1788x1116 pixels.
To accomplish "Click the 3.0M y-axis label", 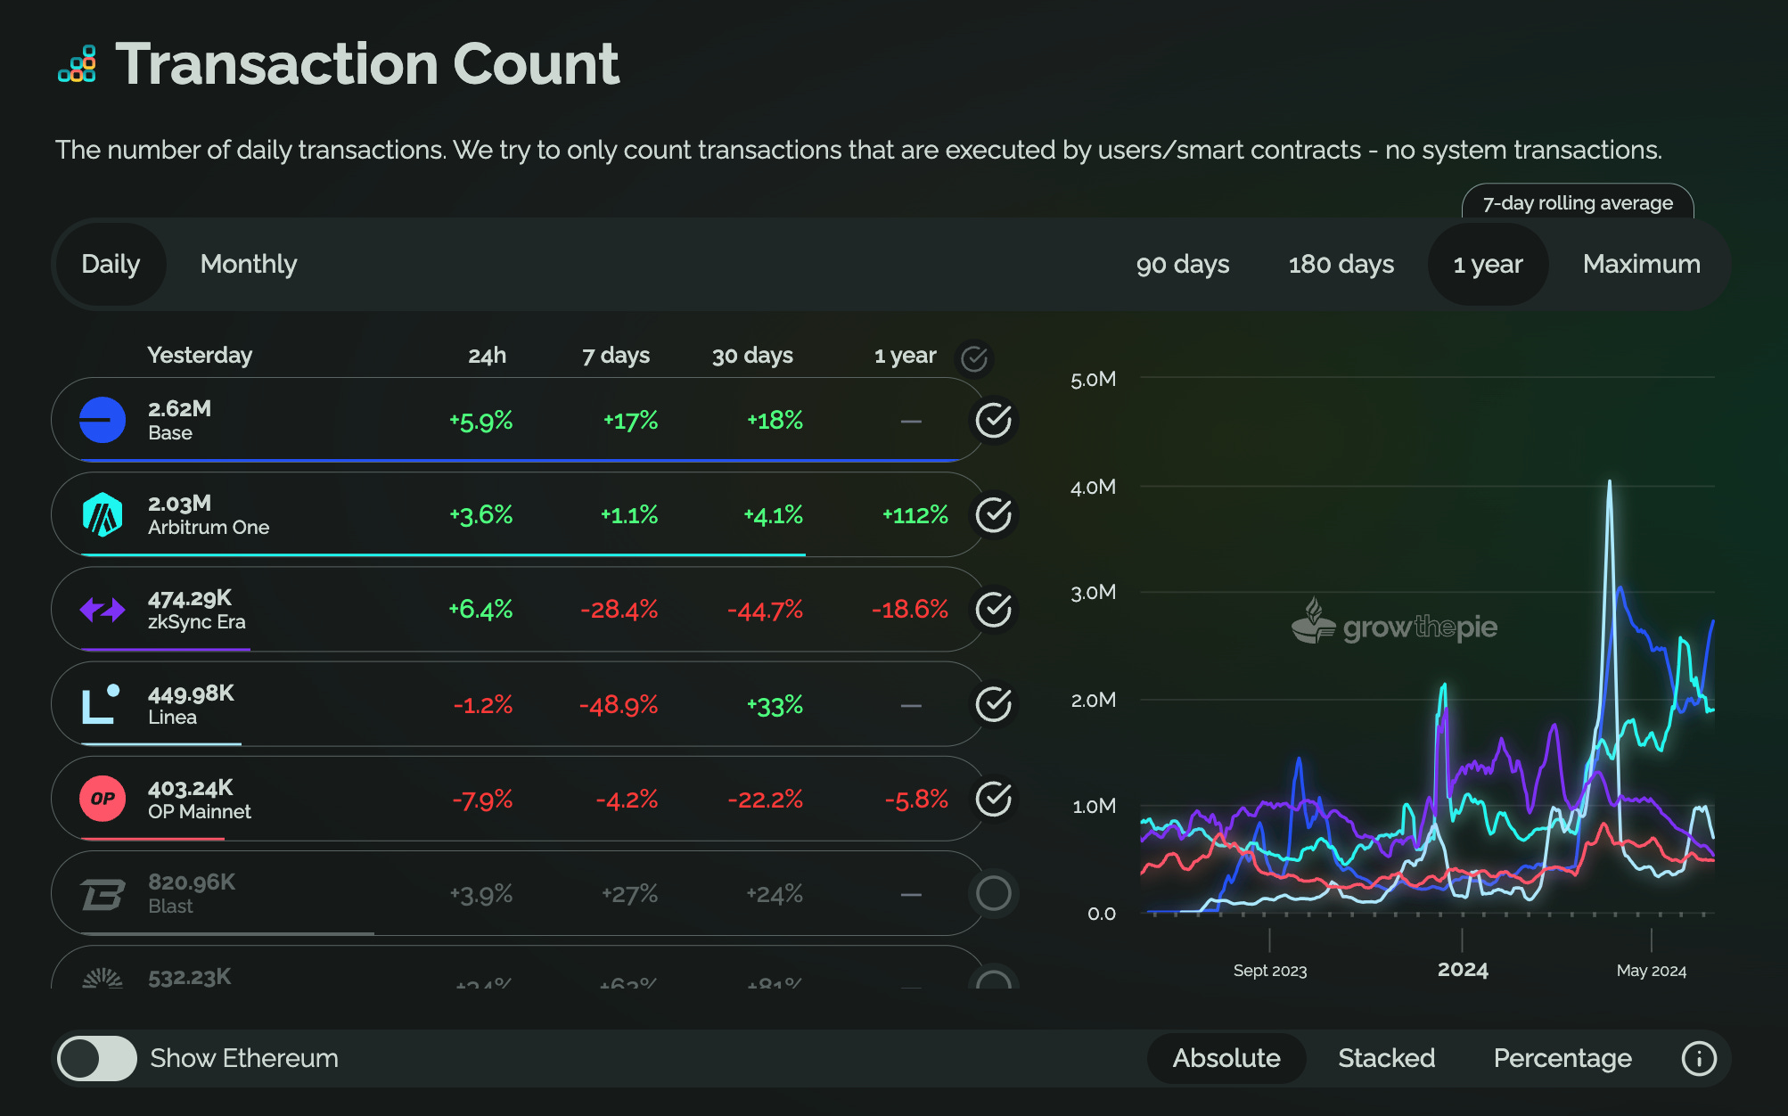I will coord(1093,592).
